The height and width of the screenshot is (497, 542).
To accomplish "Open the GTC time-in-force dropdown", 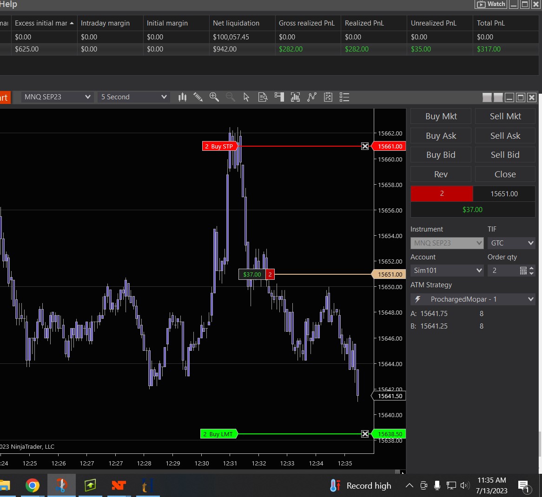I will 511,243.
